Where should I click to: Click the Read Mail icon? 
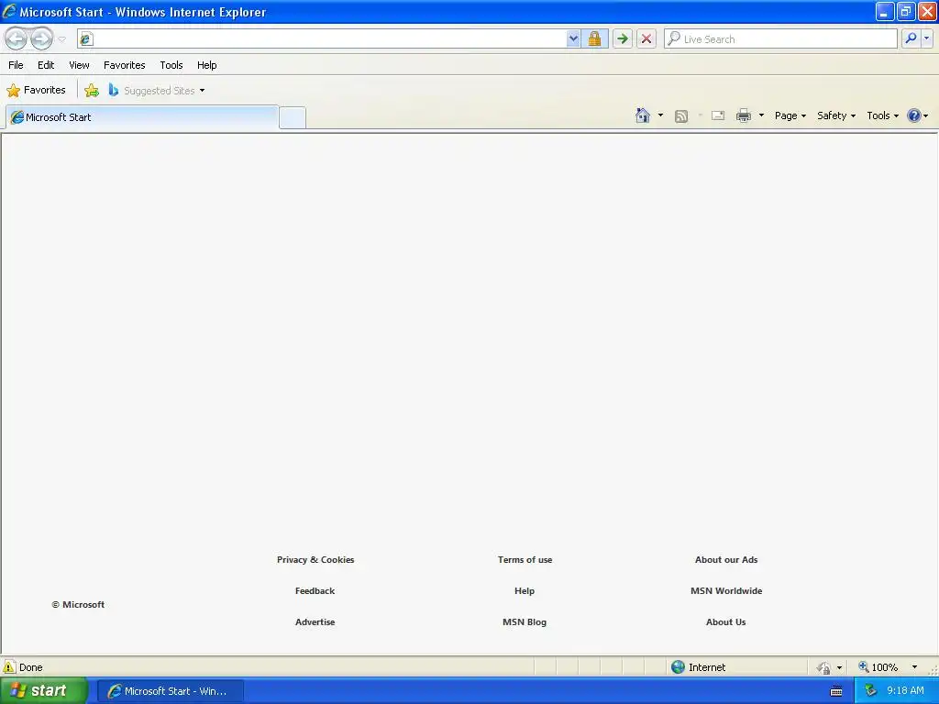[718, 115]
